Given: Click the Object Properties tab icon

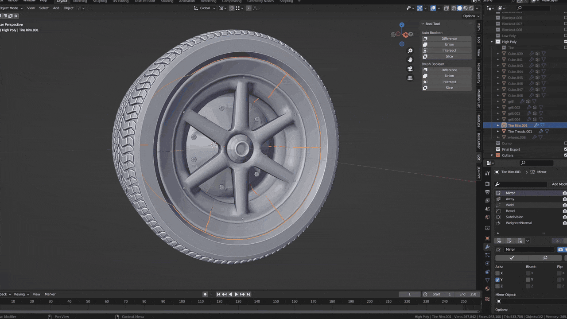Looking at the screenshot, I should 487,238.
